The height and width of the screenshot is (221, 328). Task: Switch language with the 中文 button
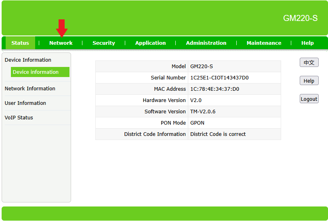pyautogui.click(x=309, y=63)
